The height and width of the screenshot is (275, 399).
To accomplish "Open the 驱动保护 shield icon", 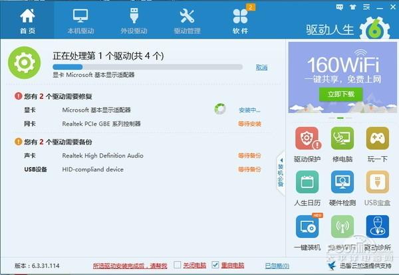I will (307, 139).
